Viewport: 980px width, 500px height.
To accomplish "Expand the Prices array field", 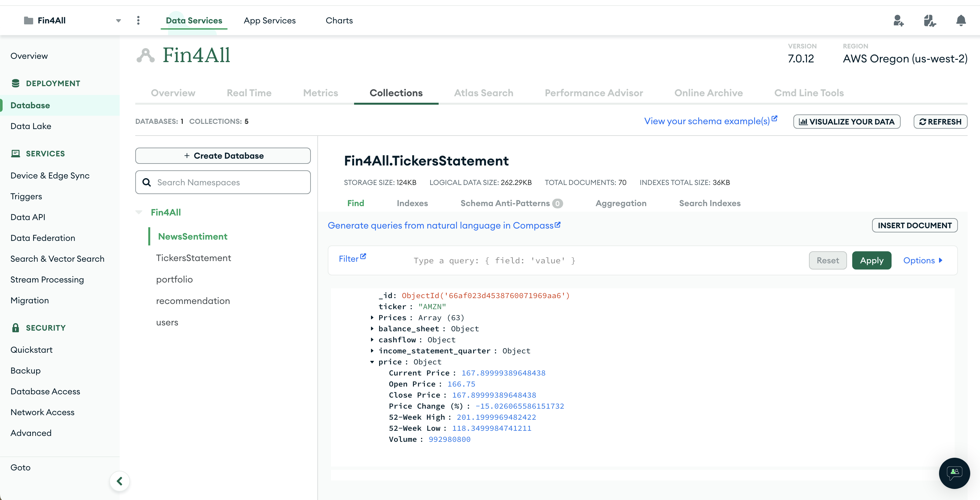I will coord(372,317).
